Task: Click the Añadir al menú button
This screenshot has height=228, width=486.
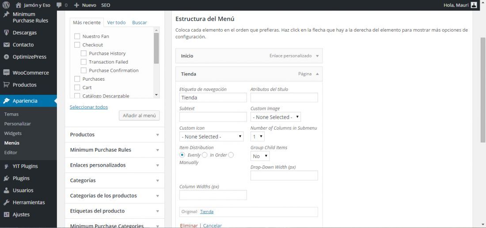Action: click(x=140, y=116)
